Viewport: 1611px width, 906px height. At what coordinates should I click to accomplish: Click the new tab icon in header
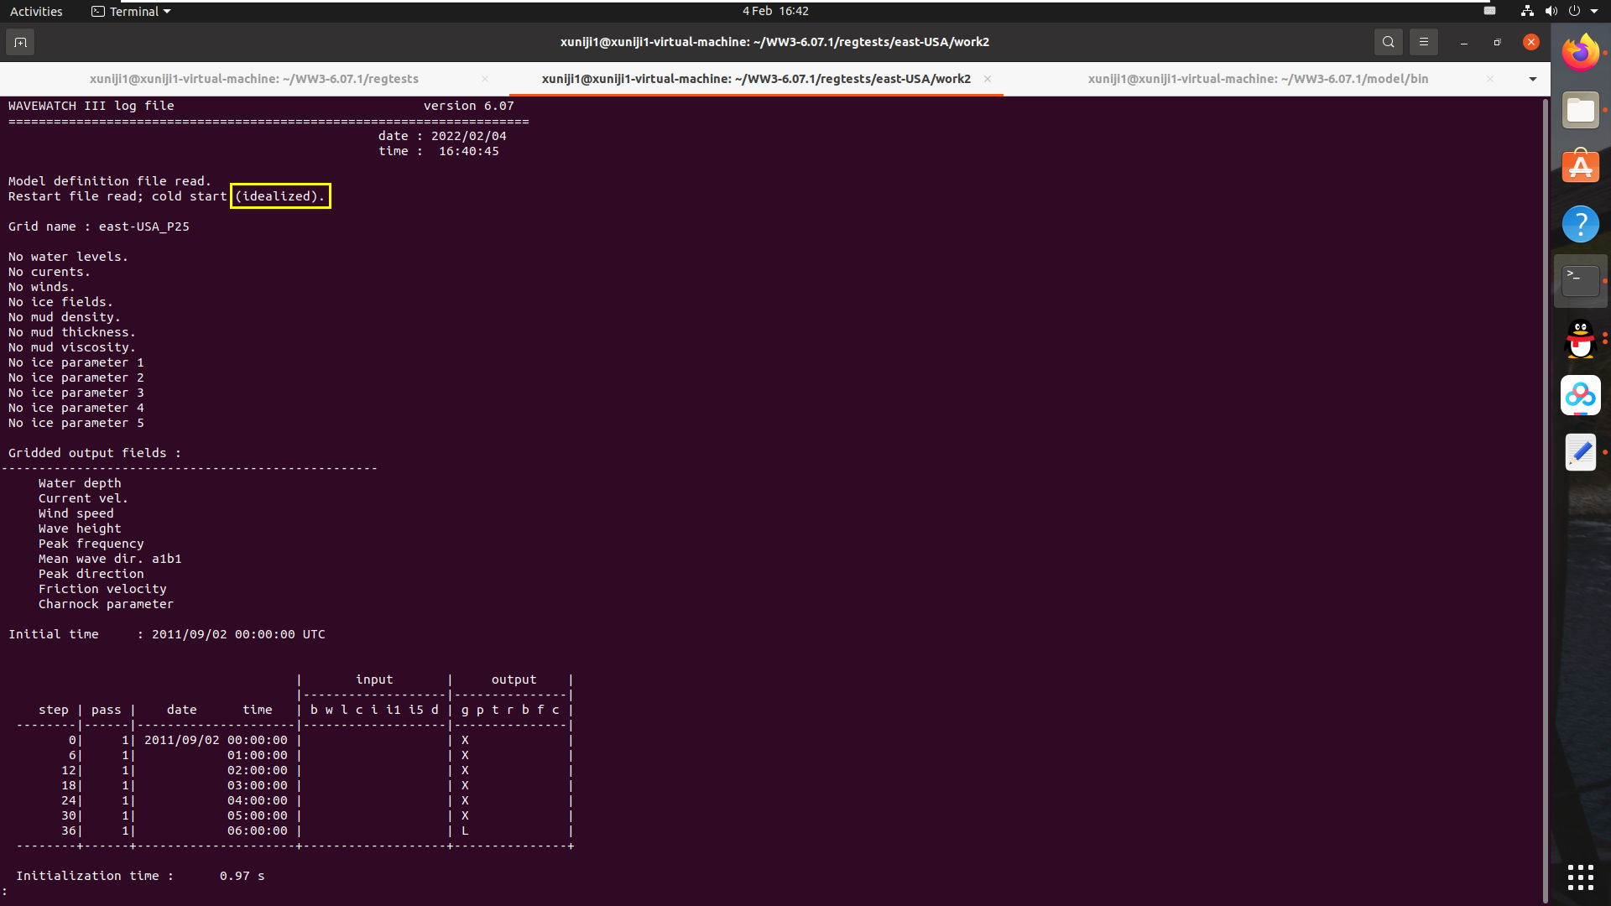[x=20, y=42]
